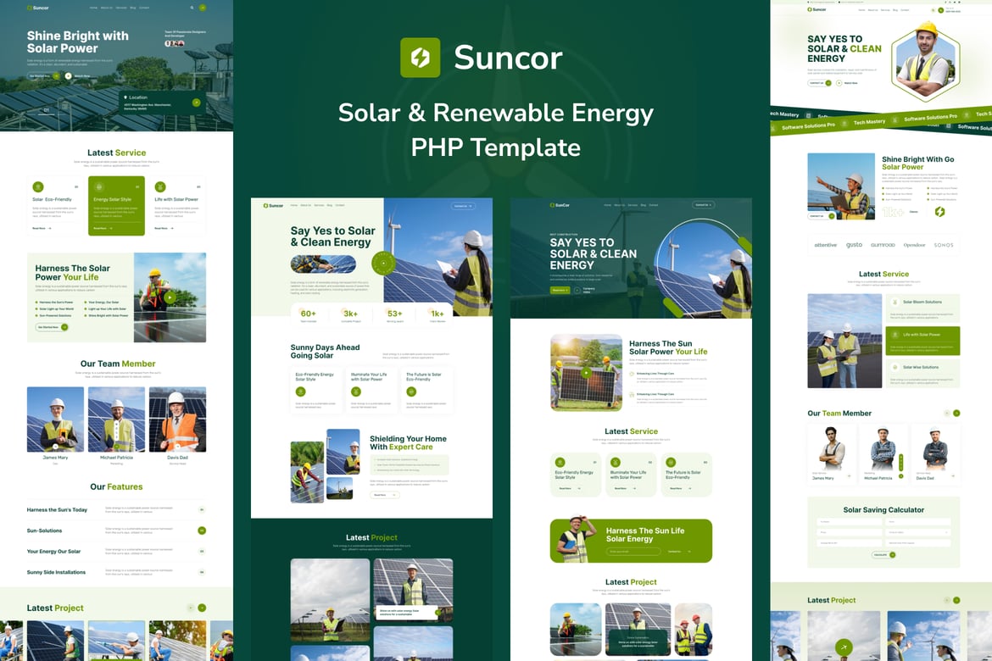This screenshot has width=992, height=661.
Task: Click Calculate button in Solar Saving Calculator
Action: pos(883,555)
